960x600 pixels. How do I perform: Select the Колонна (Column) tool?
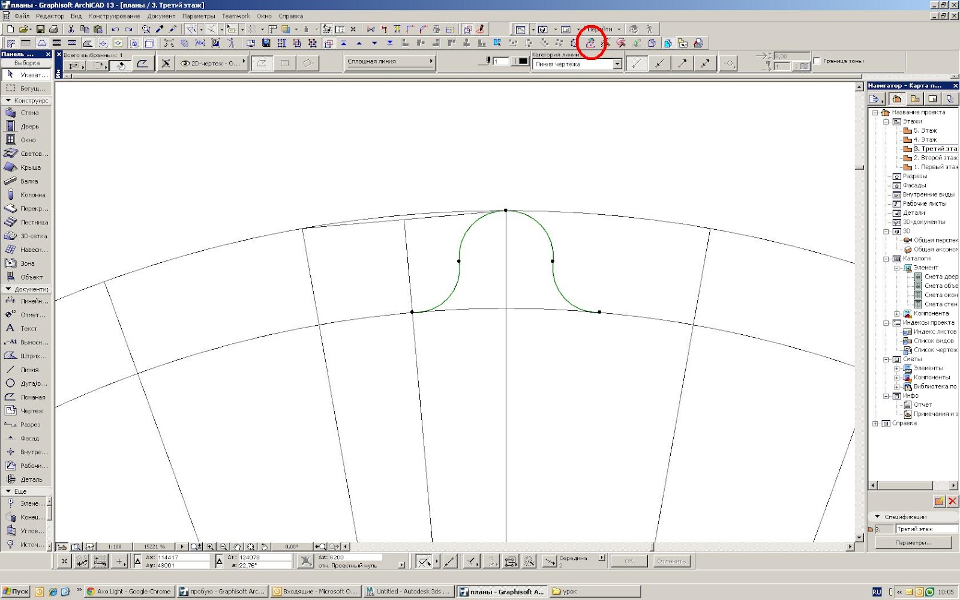coord(26,195)
